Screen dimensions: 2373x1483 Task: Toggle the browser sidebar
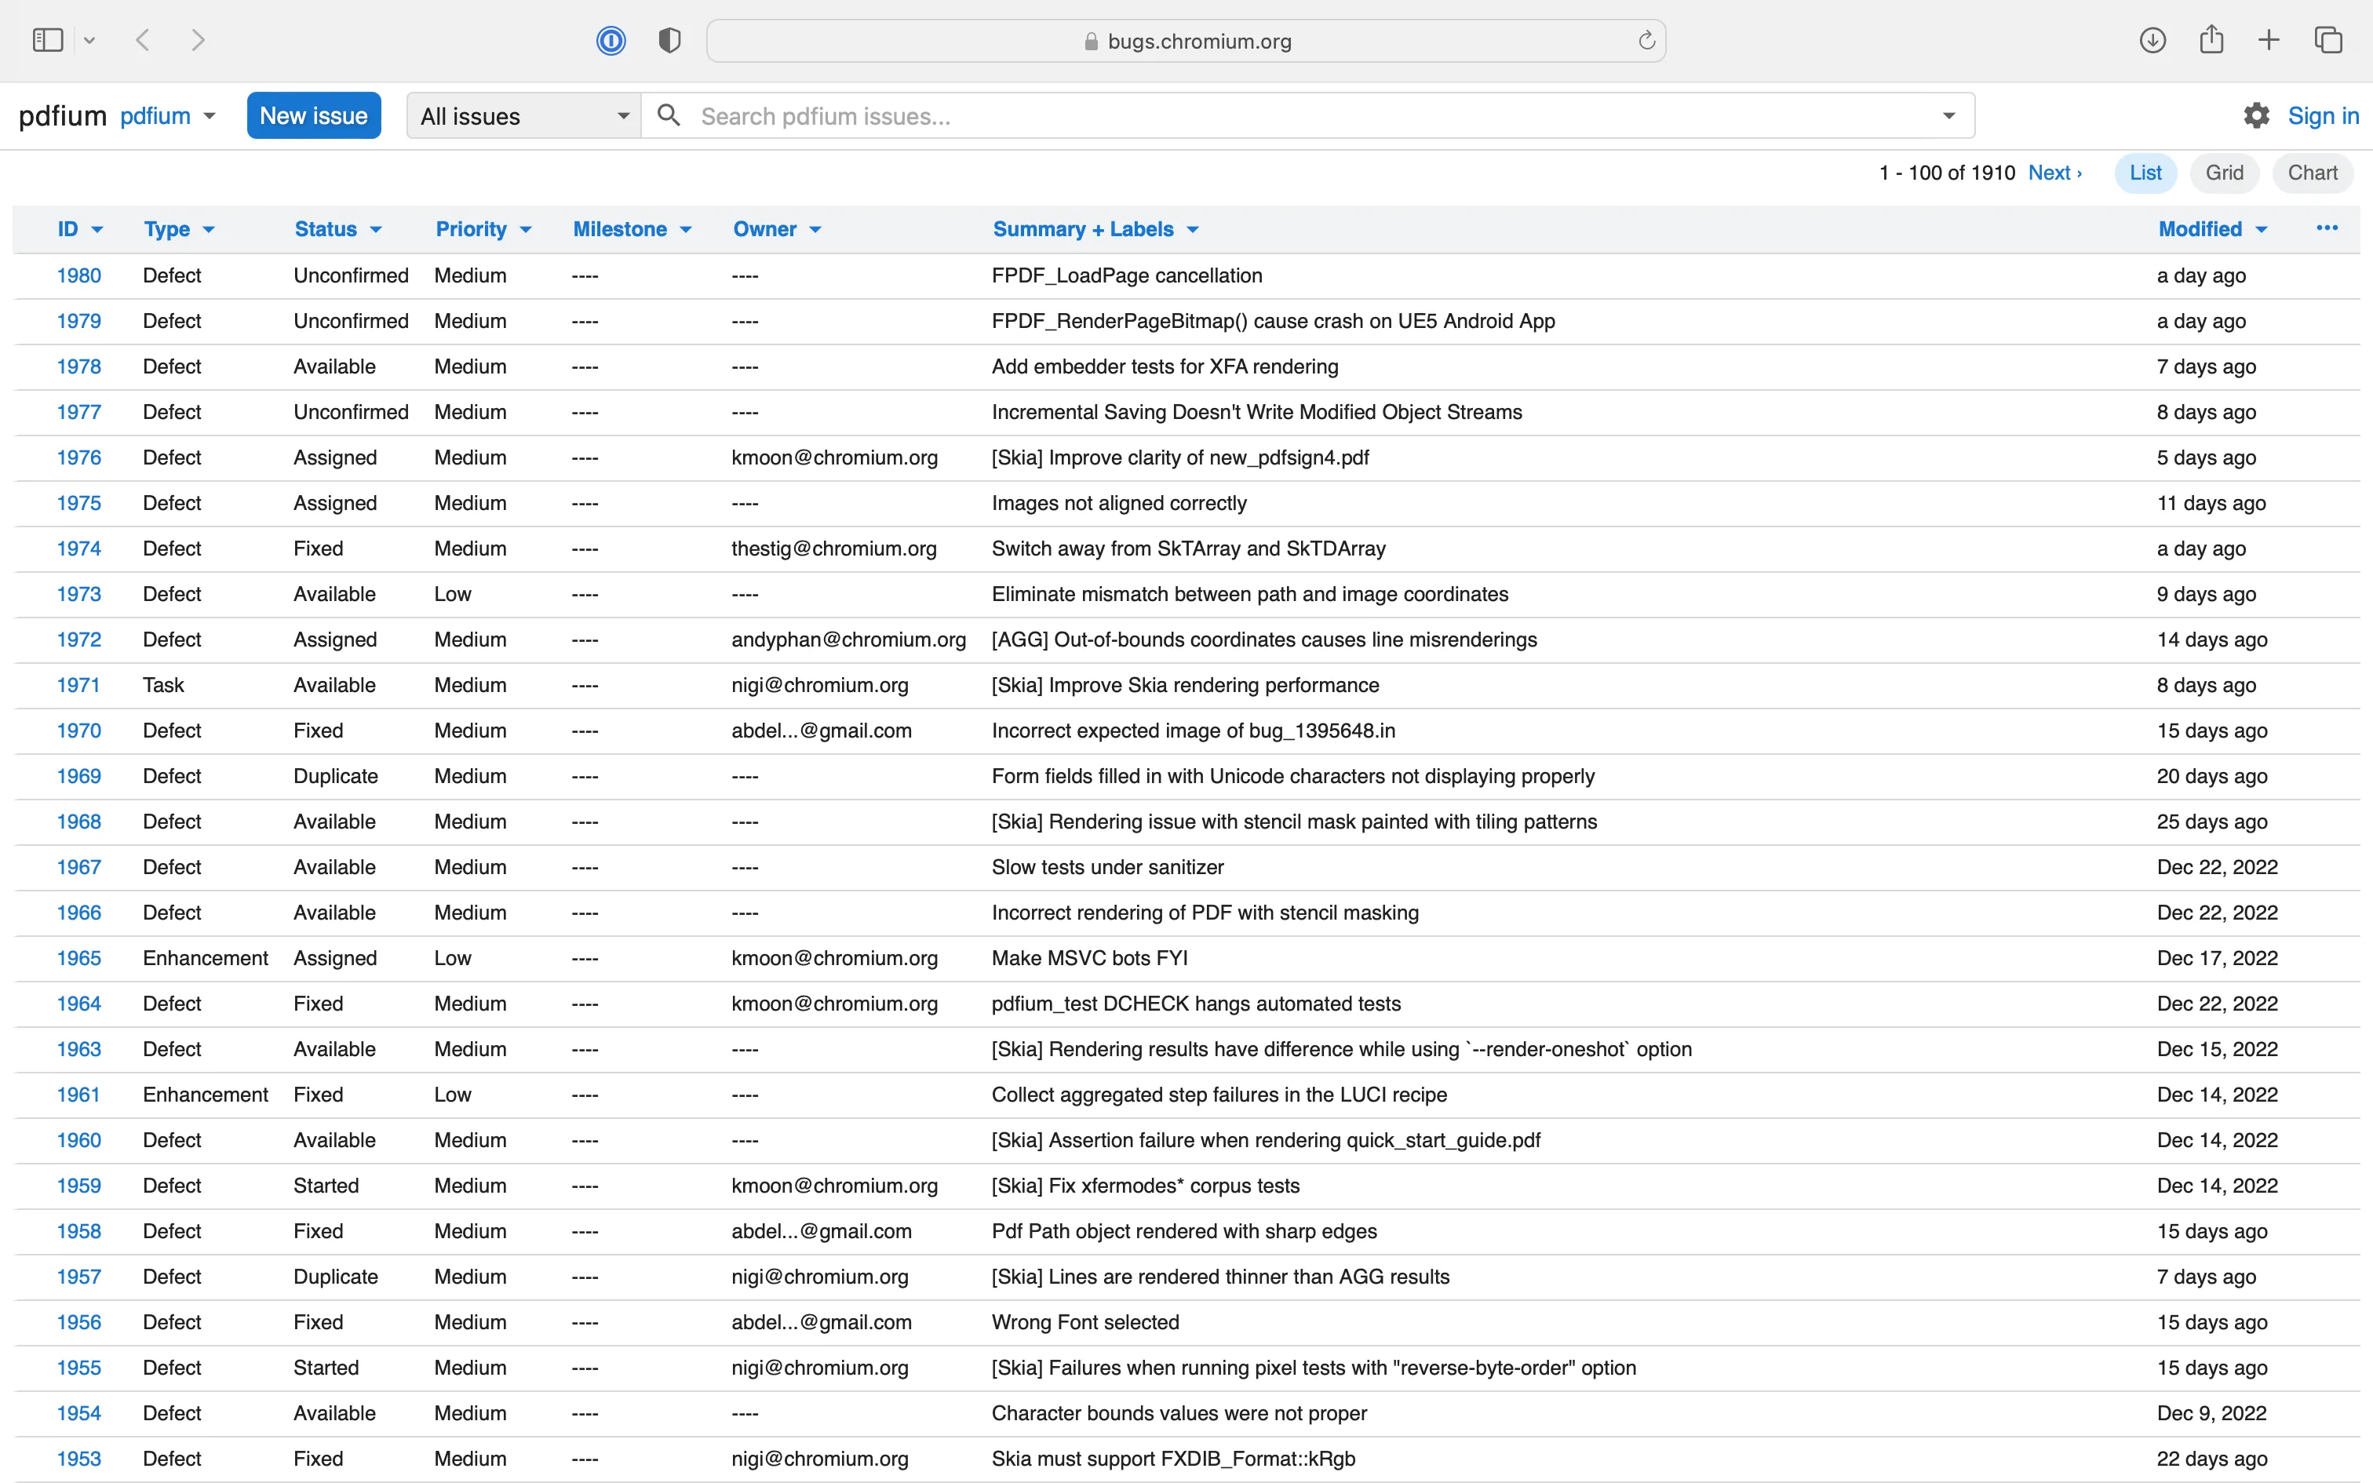pos(46,40)
